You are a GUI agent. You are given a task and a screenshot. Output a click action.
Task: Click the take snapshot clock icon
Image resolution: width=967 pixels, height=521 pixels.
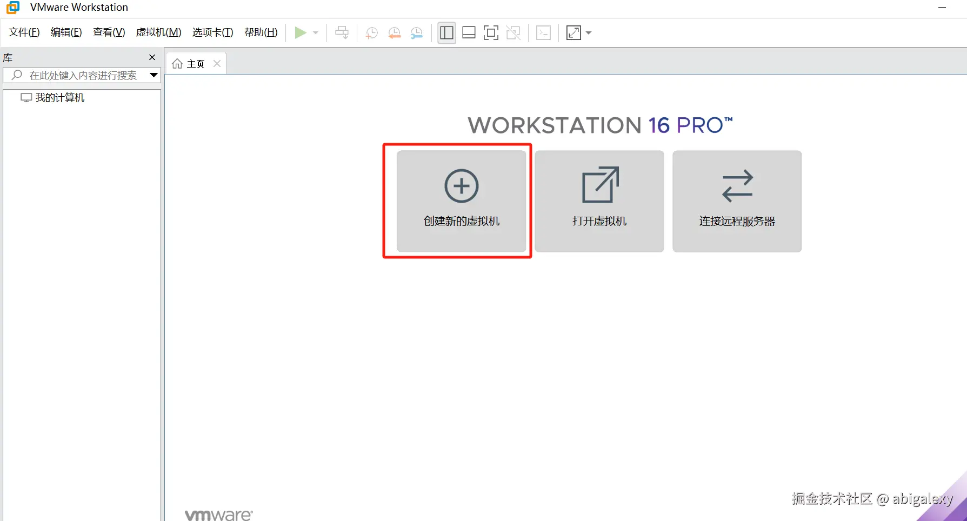[371, 33]
